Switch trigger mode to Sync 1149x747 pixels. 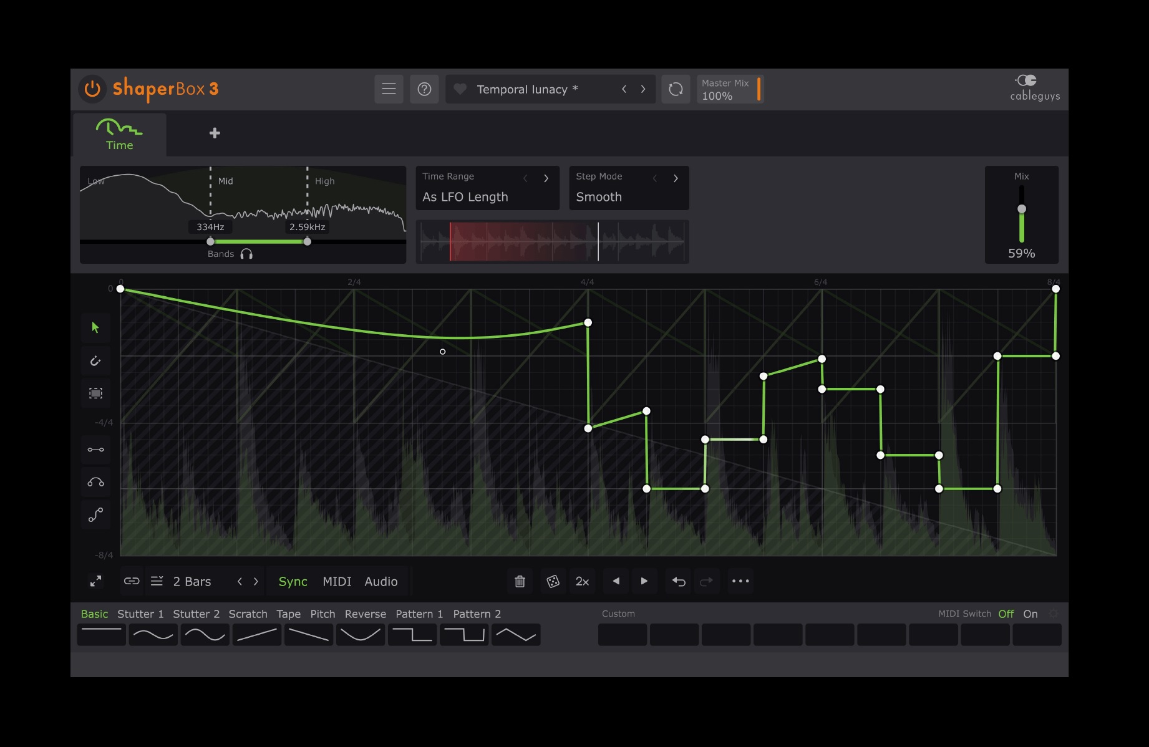pos(293,582)
